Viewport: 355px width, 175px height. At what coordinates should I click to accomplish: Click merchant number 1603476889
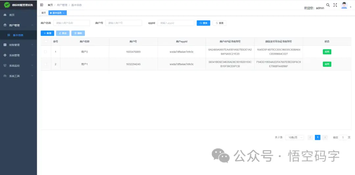pos(133,52)
